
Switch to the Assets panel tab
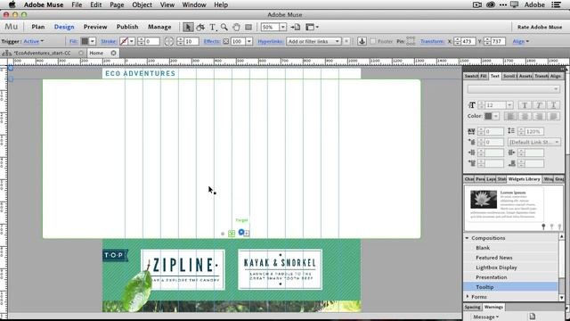click(525, 76)
